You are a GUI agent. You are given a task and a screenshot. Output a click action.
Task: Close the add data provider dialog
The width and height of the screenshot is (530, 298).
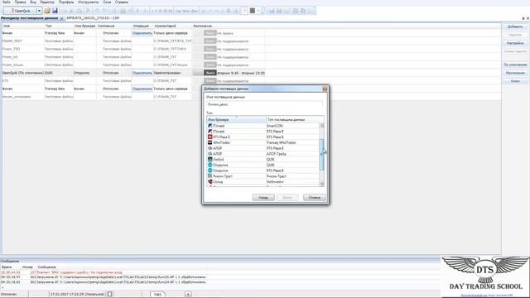tap(325, 89)
